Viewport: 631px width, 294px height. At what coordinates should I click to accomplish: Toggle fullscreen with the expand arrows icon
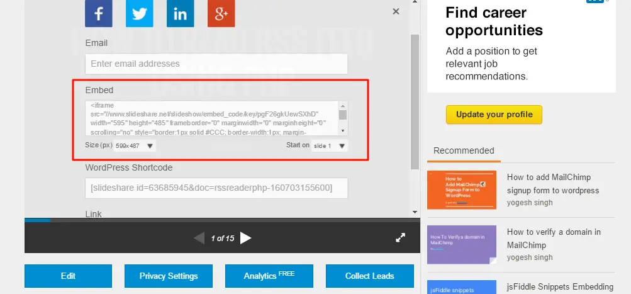pyautogui.click(x=400, y=237)
